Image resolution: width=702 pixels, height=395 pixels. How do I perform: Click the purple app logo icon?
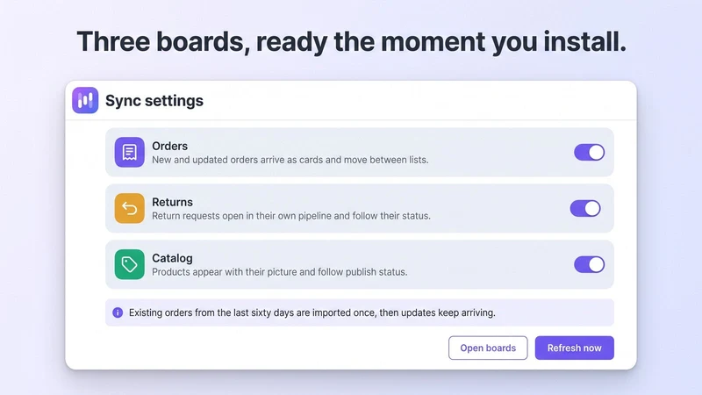tap(85, 100)
